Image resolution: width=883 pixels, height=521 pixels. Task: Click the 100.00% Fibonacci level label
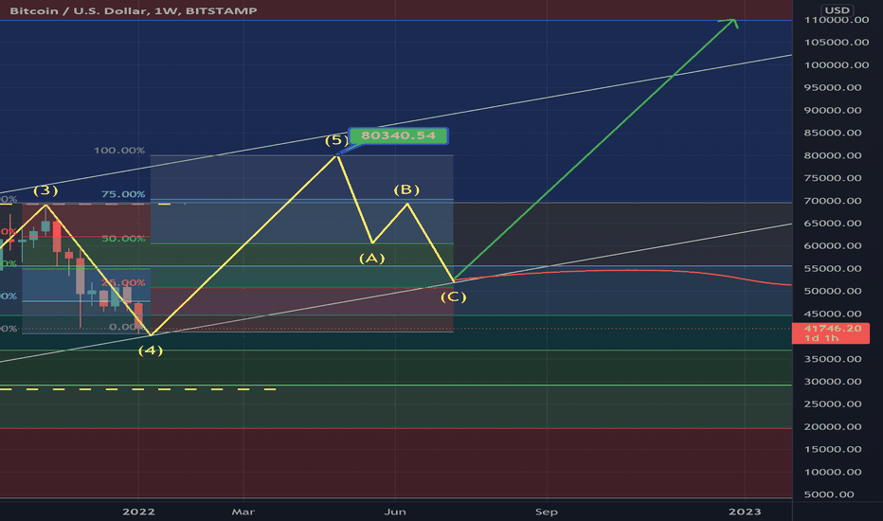118,151
